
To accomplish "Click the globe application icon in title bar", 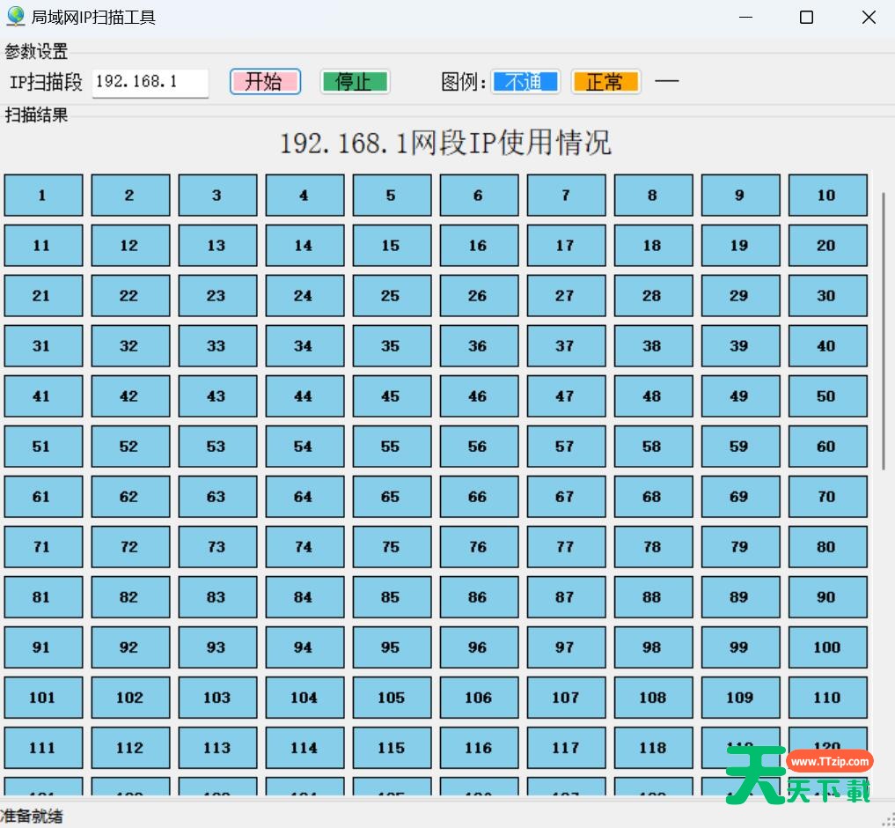I will [16, 17].
